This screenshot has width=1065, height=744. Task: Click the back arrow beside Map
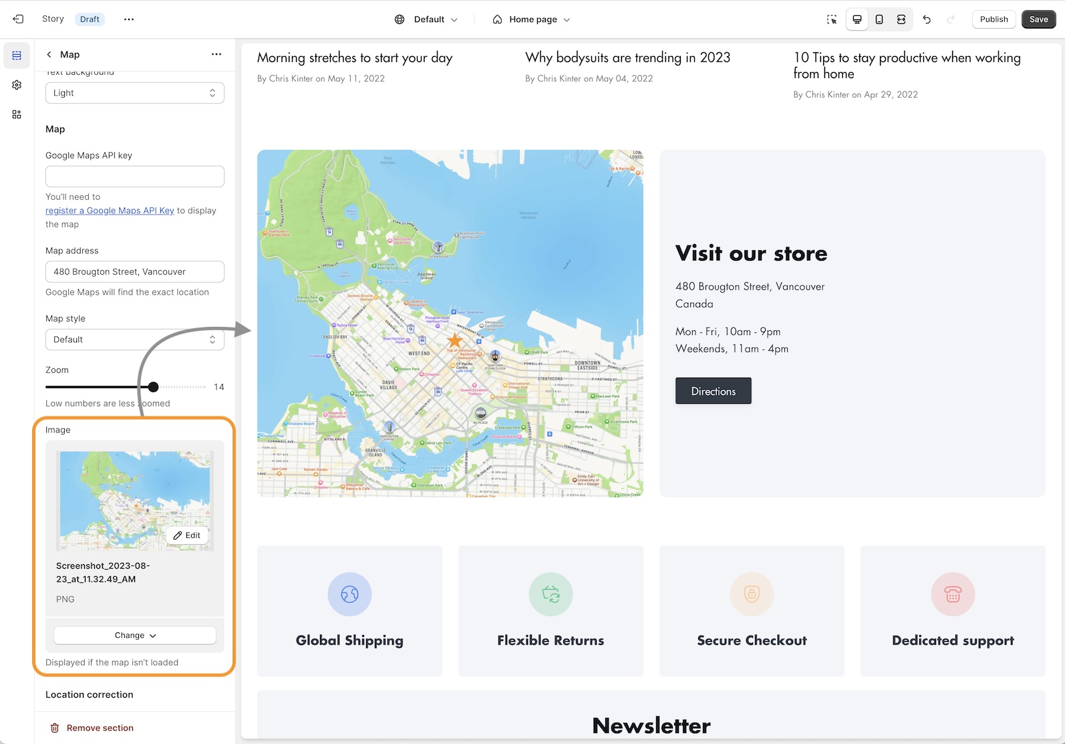point(49,55)
